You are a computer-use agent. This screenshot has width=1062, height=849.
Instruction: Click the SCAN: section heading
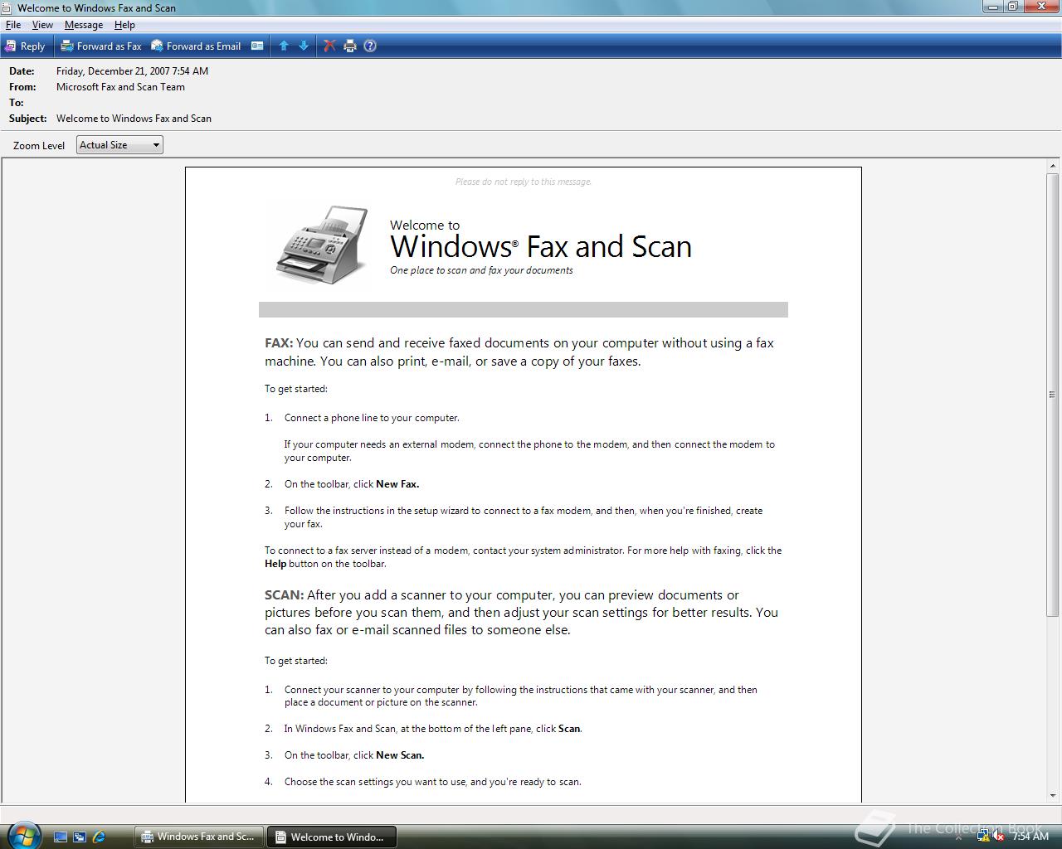click(x=285, y=594)
